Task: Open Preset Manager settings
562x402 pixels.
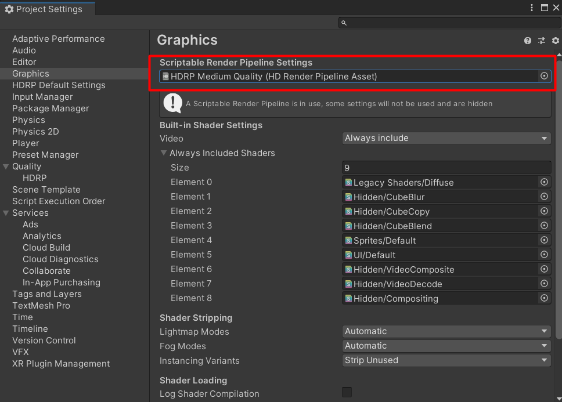Action: 45,155
